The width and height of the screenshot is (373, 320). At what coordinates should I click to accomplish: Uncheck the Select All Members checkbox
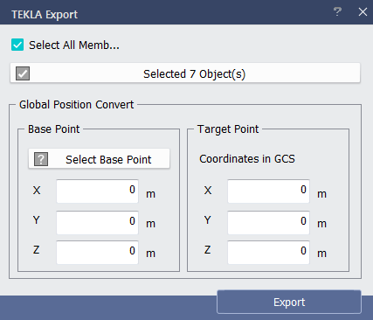pos(17,45)
